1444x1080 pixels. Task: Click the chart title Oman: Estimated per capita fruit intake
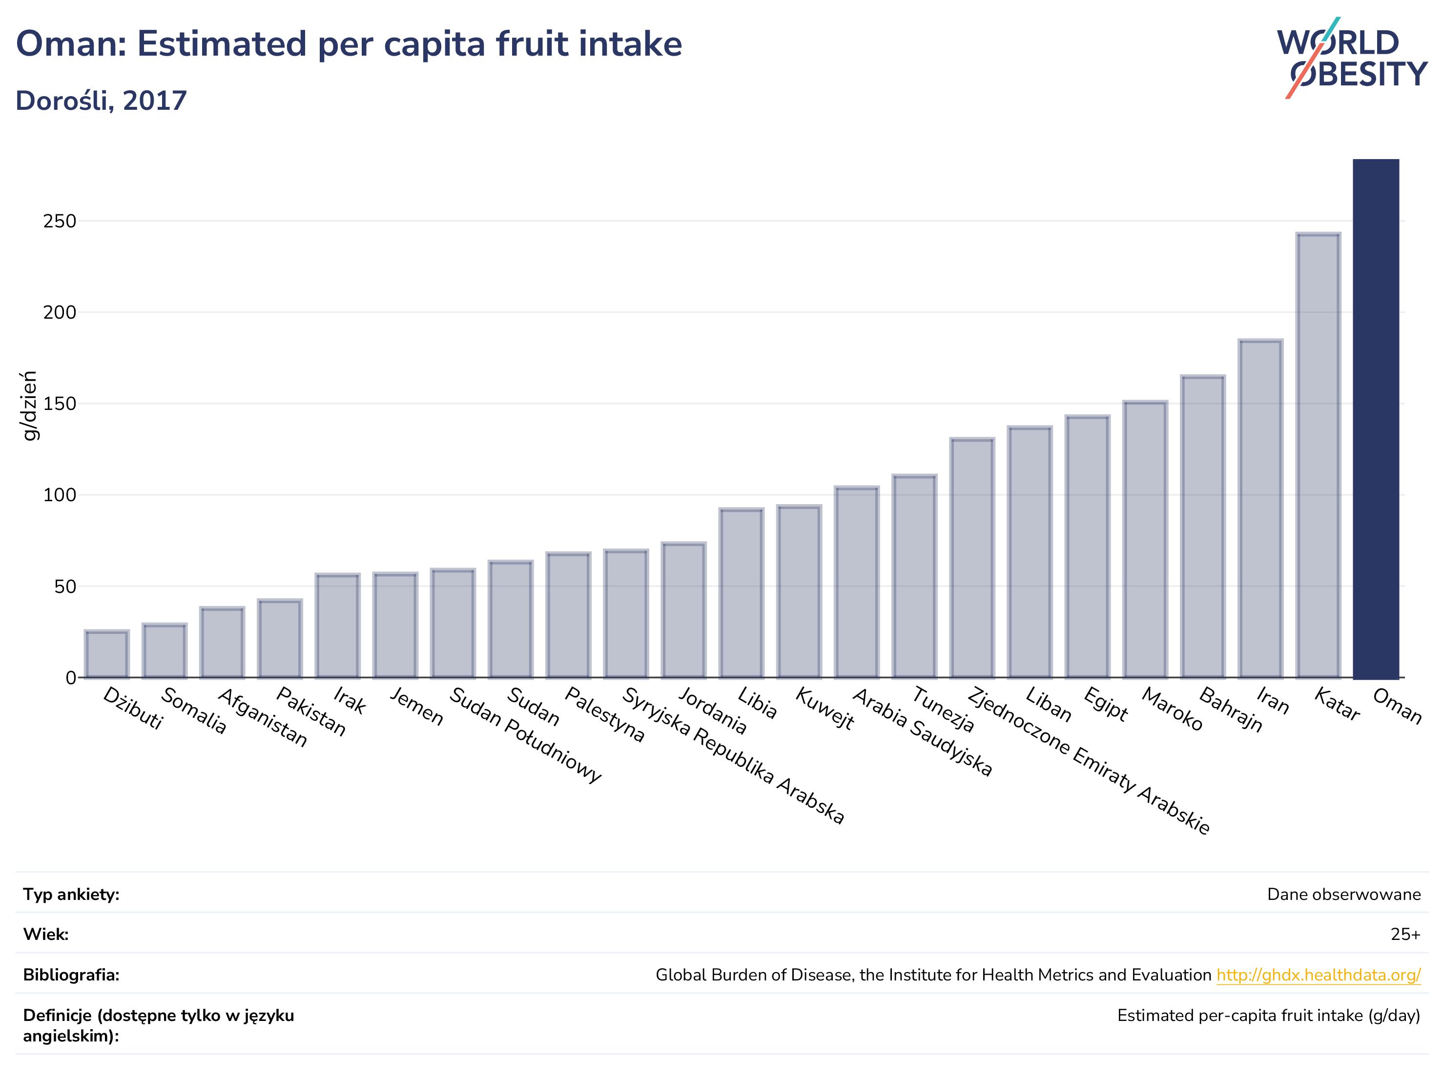(349, 44)
